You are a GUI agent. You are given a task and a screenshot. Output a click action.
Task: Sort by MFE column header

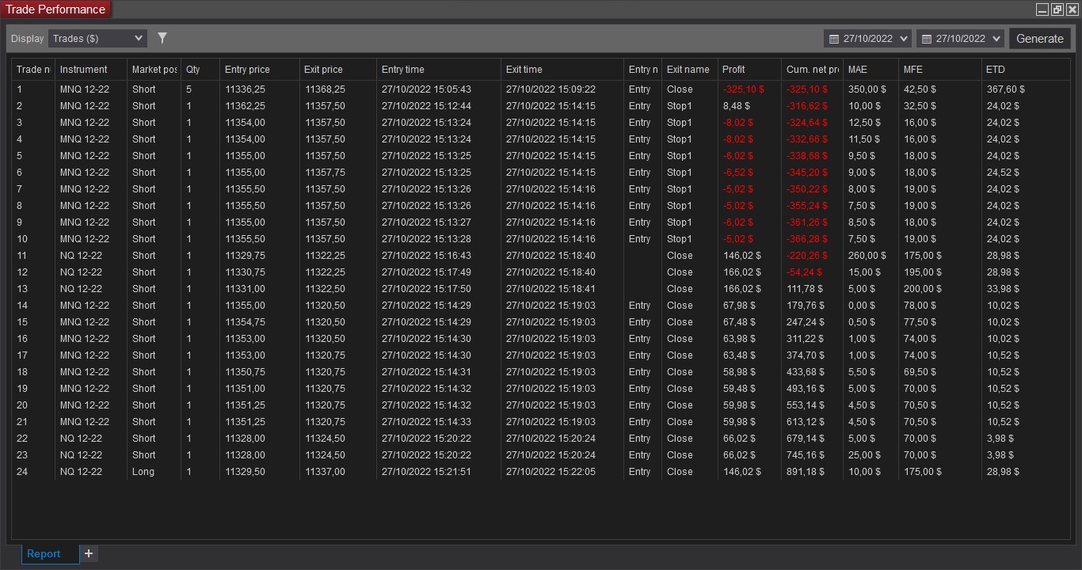939,70
